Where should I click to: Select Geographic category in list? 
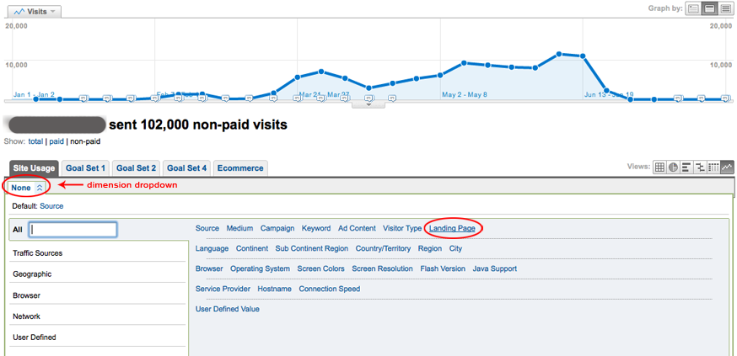coord(32,274)
